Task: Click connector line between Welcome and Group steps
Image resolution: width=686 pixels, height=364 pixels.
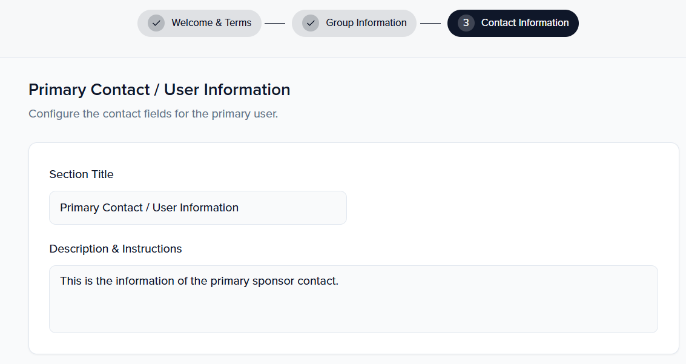Action: point(275,23)
